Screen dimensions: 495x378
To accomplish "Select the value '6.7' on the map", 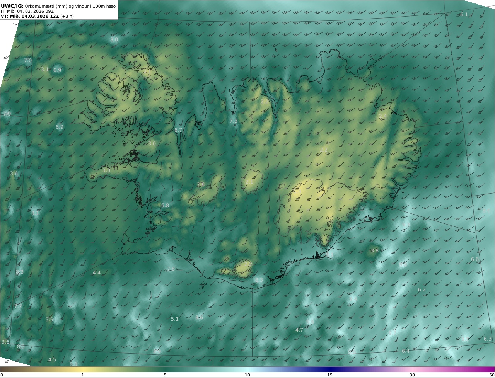I will point(178,130).
